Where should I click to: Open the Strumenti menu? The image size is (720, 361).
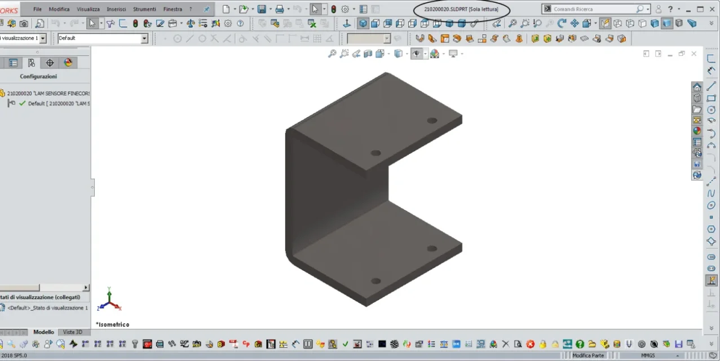(144, 9)
